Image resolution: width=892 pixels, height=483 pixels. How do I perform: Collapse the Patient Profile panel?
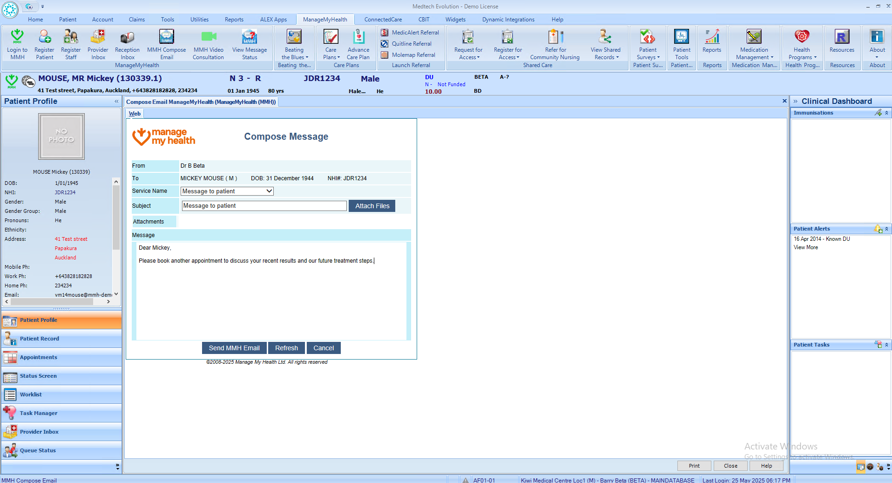click(x=116, y=101)
